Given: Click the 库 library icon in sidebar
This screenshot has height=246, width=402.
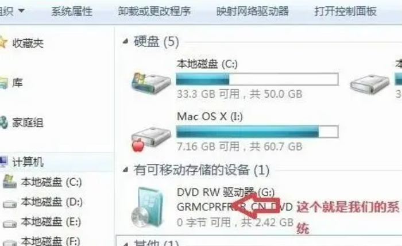Looking at the screenshot, I should coord(3,83).
